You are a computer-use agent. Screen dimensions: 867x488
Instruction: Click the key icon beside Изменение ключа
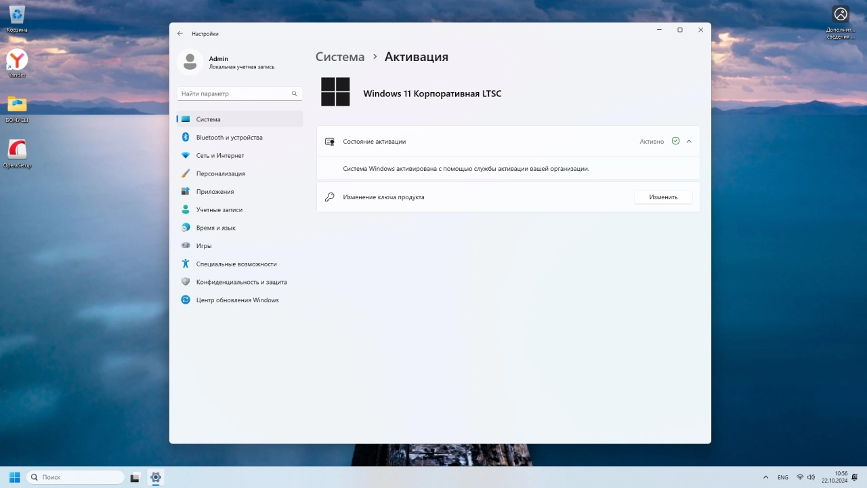coord(330,197)
